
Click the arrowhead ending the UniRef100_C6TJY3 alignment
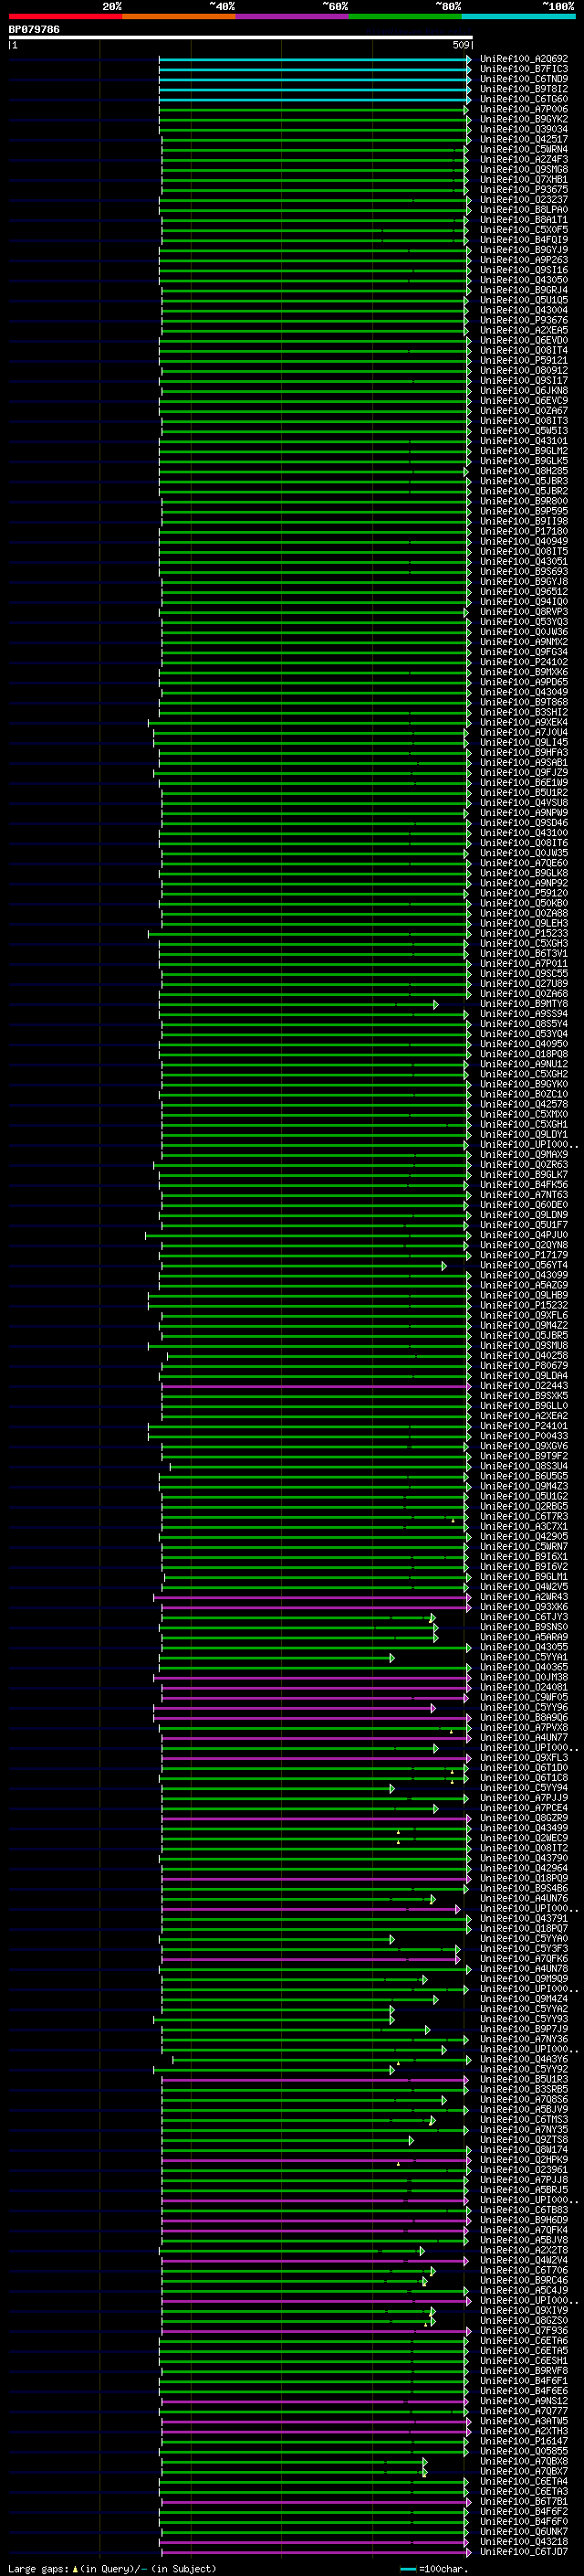coord(433,1617)
